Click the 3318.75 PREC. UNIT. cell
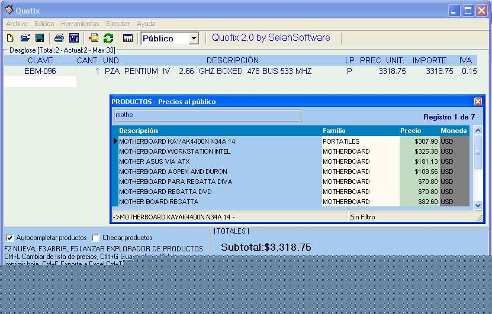The width and height of the screenshot is (492, 314). click(392, 71)
